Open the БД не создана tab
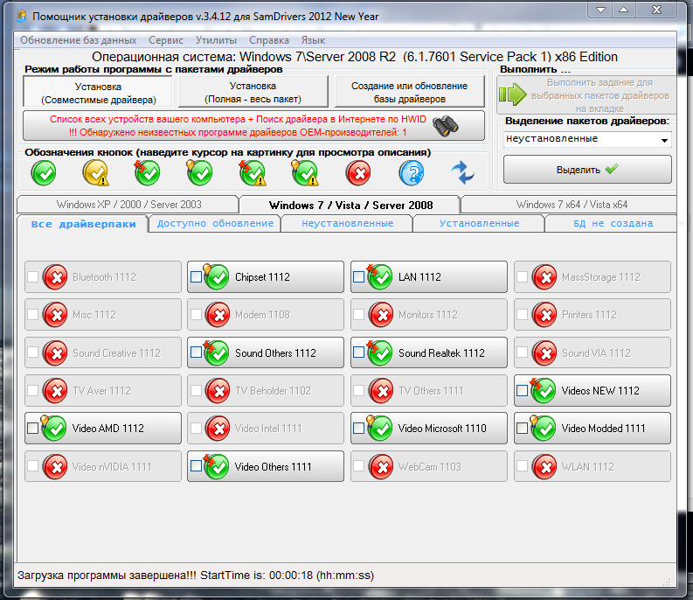693x600 pixels. click(613, 223)
